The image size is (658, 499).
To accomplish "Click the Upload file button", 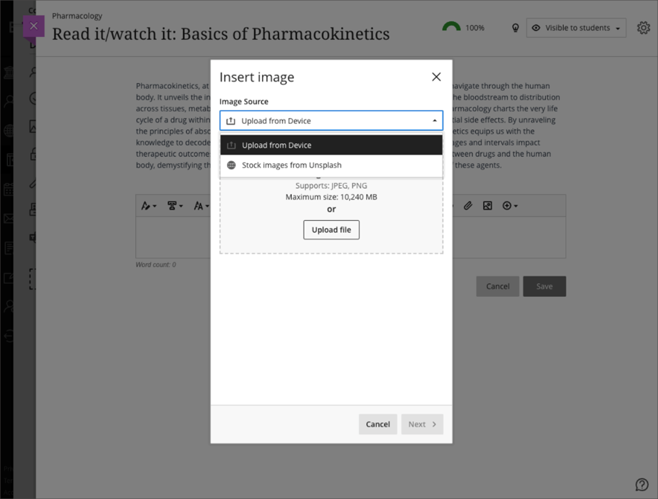I will [x=331, y=230].
